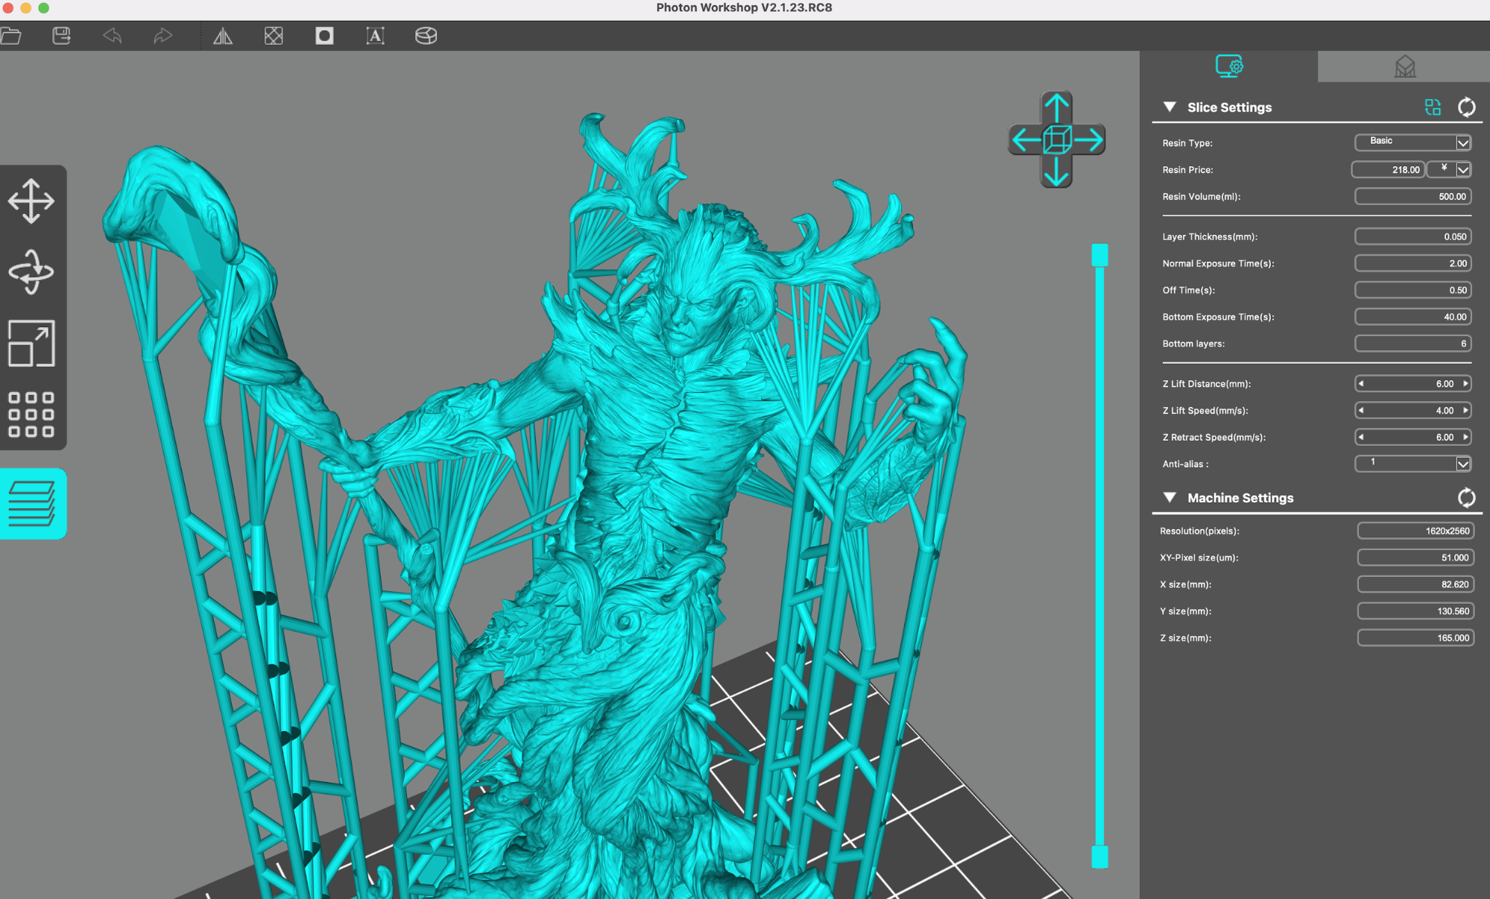
Task: Open the Resin Type dropdown
Action: [x=1462, y=142]
